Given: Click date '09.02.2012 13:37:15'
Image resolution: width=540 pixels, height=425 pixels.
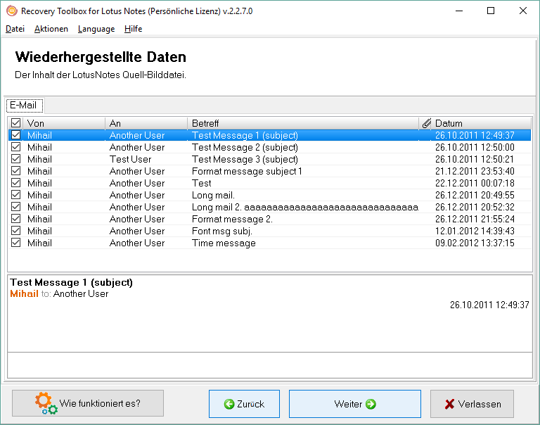Looking at the screenshot, I should click(x=475, y=243).
